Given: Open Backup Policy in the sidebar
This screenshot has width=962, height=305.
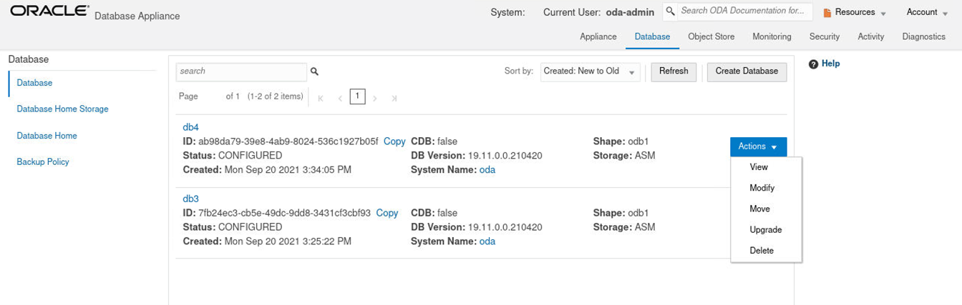Looking at the screenshot, I should (x=43, y=162).
